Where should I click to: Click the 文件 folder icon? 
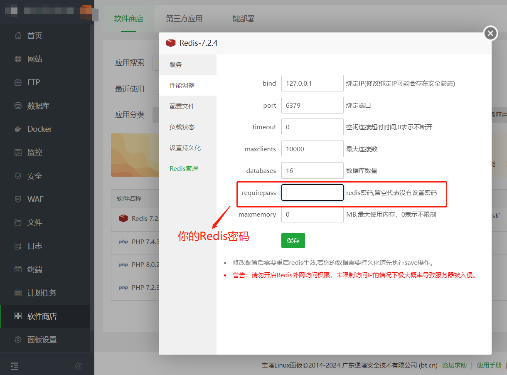pyautogui.click(x=18, y=222)
